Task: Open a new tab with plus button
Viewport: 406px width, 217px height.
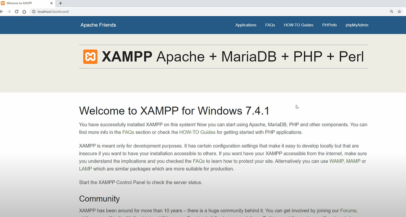Action: [x=60, y=3]
